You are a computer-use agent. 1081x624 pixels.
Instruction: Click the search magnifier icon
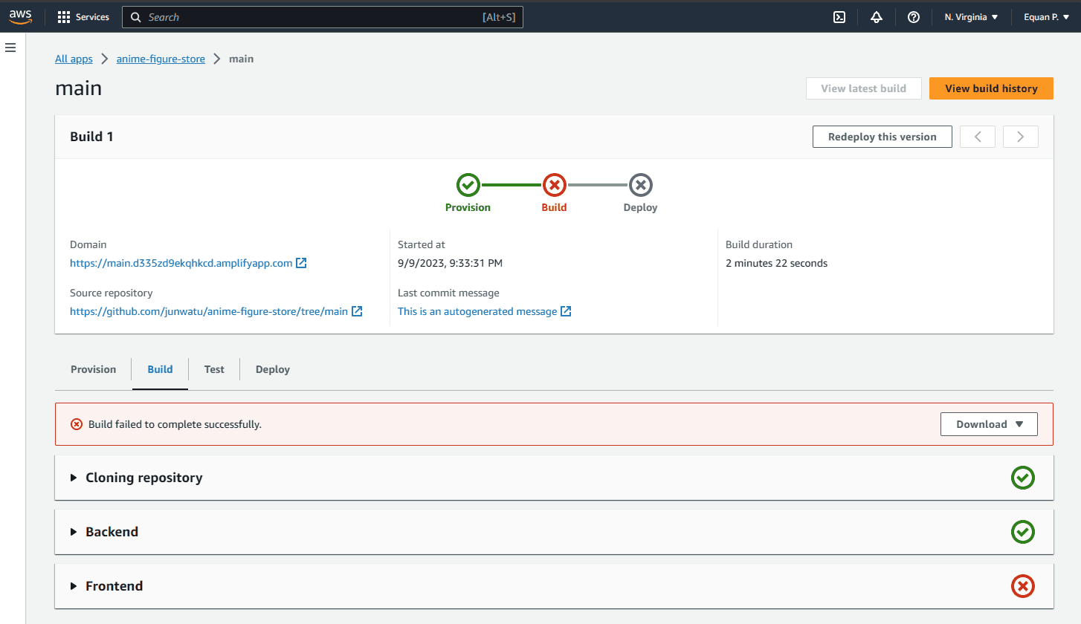pos(135,17)
